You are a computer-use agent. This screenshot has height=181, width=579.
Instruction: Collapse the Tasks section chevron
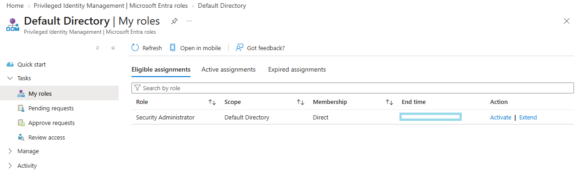(x=10, y=78)
